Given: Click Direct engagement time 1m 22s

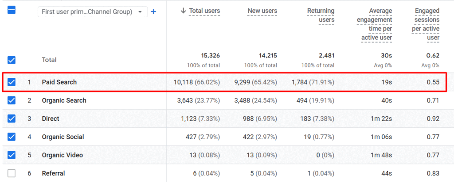Looking at the screenshot, I should click(x=381, y=118).
